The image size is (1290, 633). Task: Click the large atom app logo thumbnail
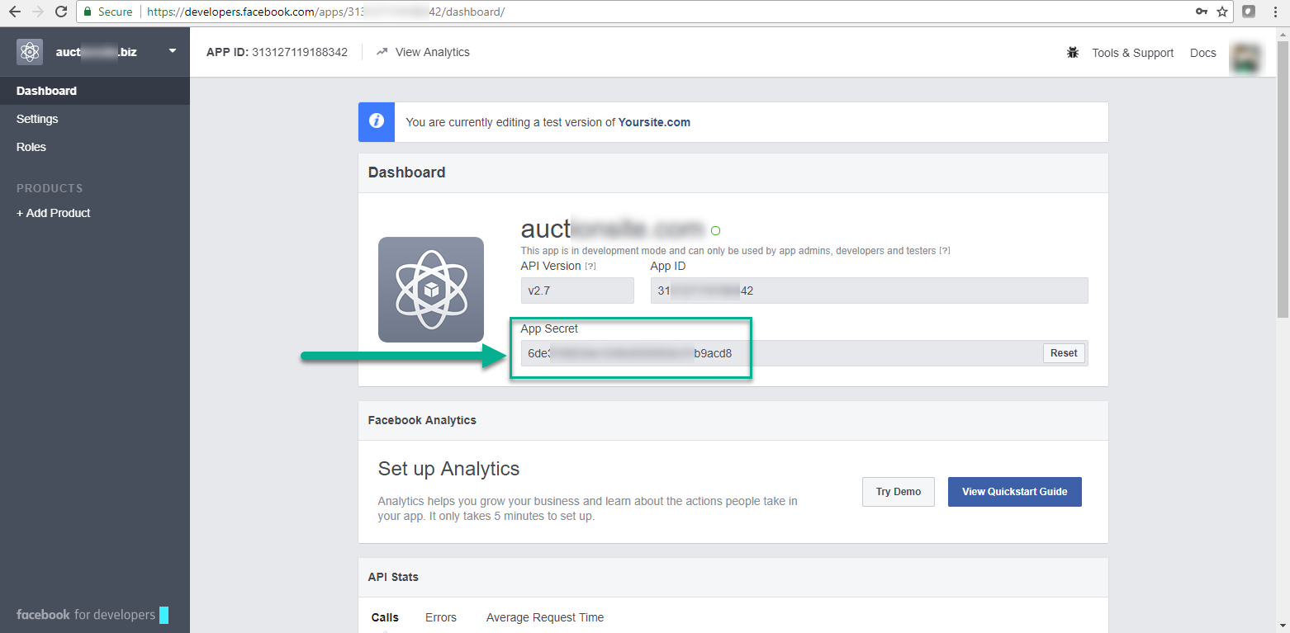click(431, 290)
